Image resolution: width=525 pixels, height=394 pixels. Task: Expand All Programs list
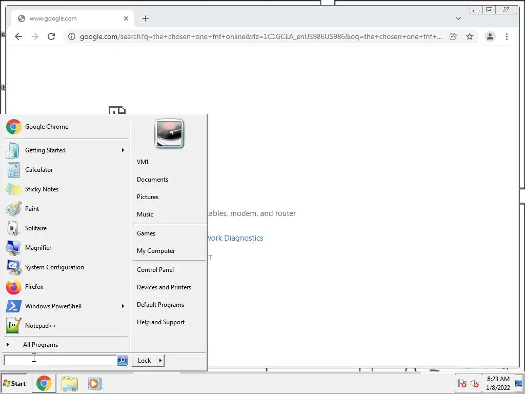pyautogui.click(x=40, y=345)
